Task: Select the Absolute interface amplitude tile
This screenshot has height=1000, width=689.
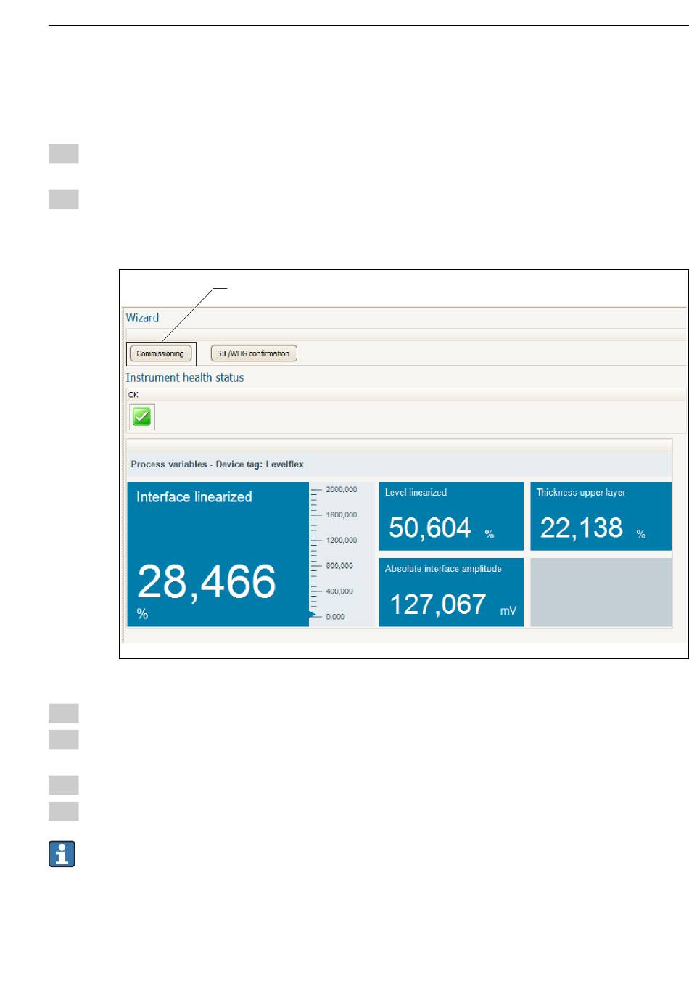Action: [x=450, y=592]
